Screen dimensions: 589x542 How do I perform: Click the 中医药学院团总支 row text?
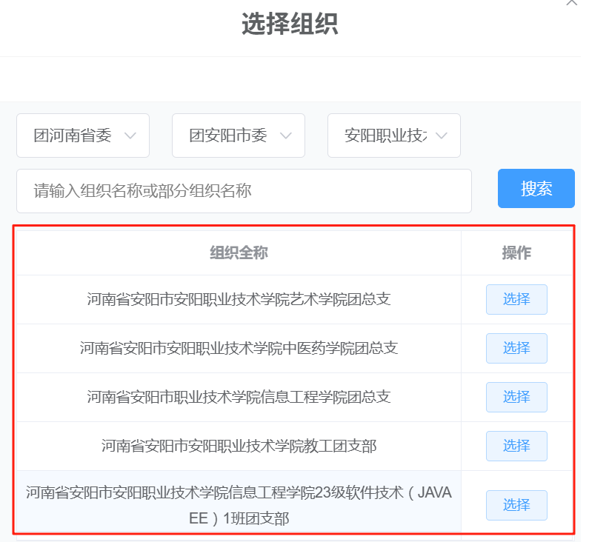tap(239, 349)
